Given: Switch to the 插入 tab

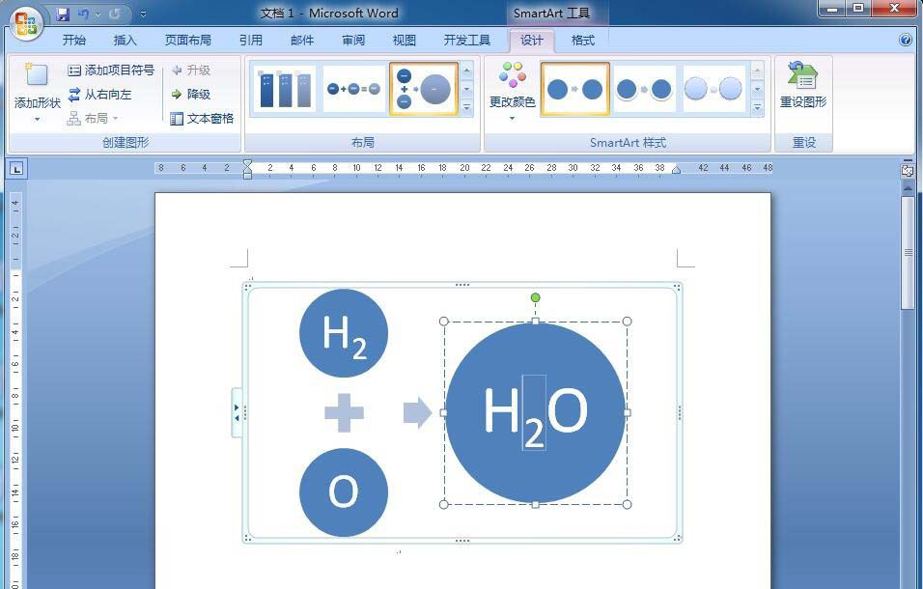Looking at the screenshot, I should point(126,41).
